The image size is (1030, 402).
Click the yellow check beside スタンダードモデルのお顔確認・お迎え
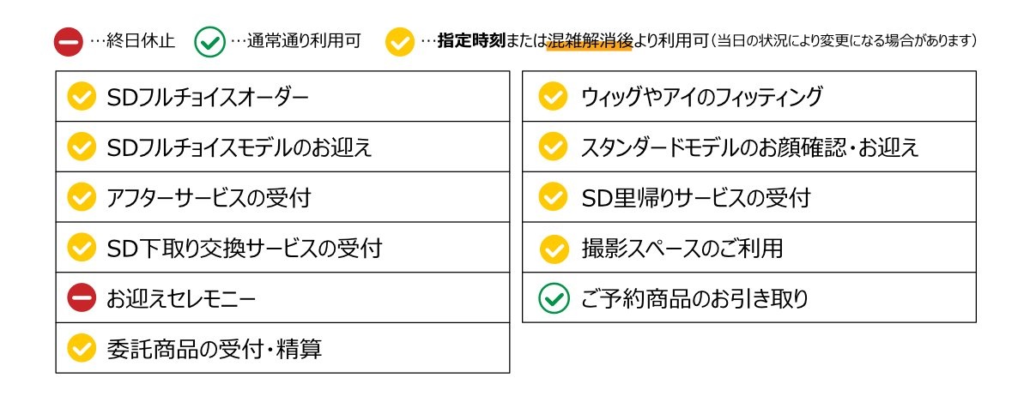(553, 147)
